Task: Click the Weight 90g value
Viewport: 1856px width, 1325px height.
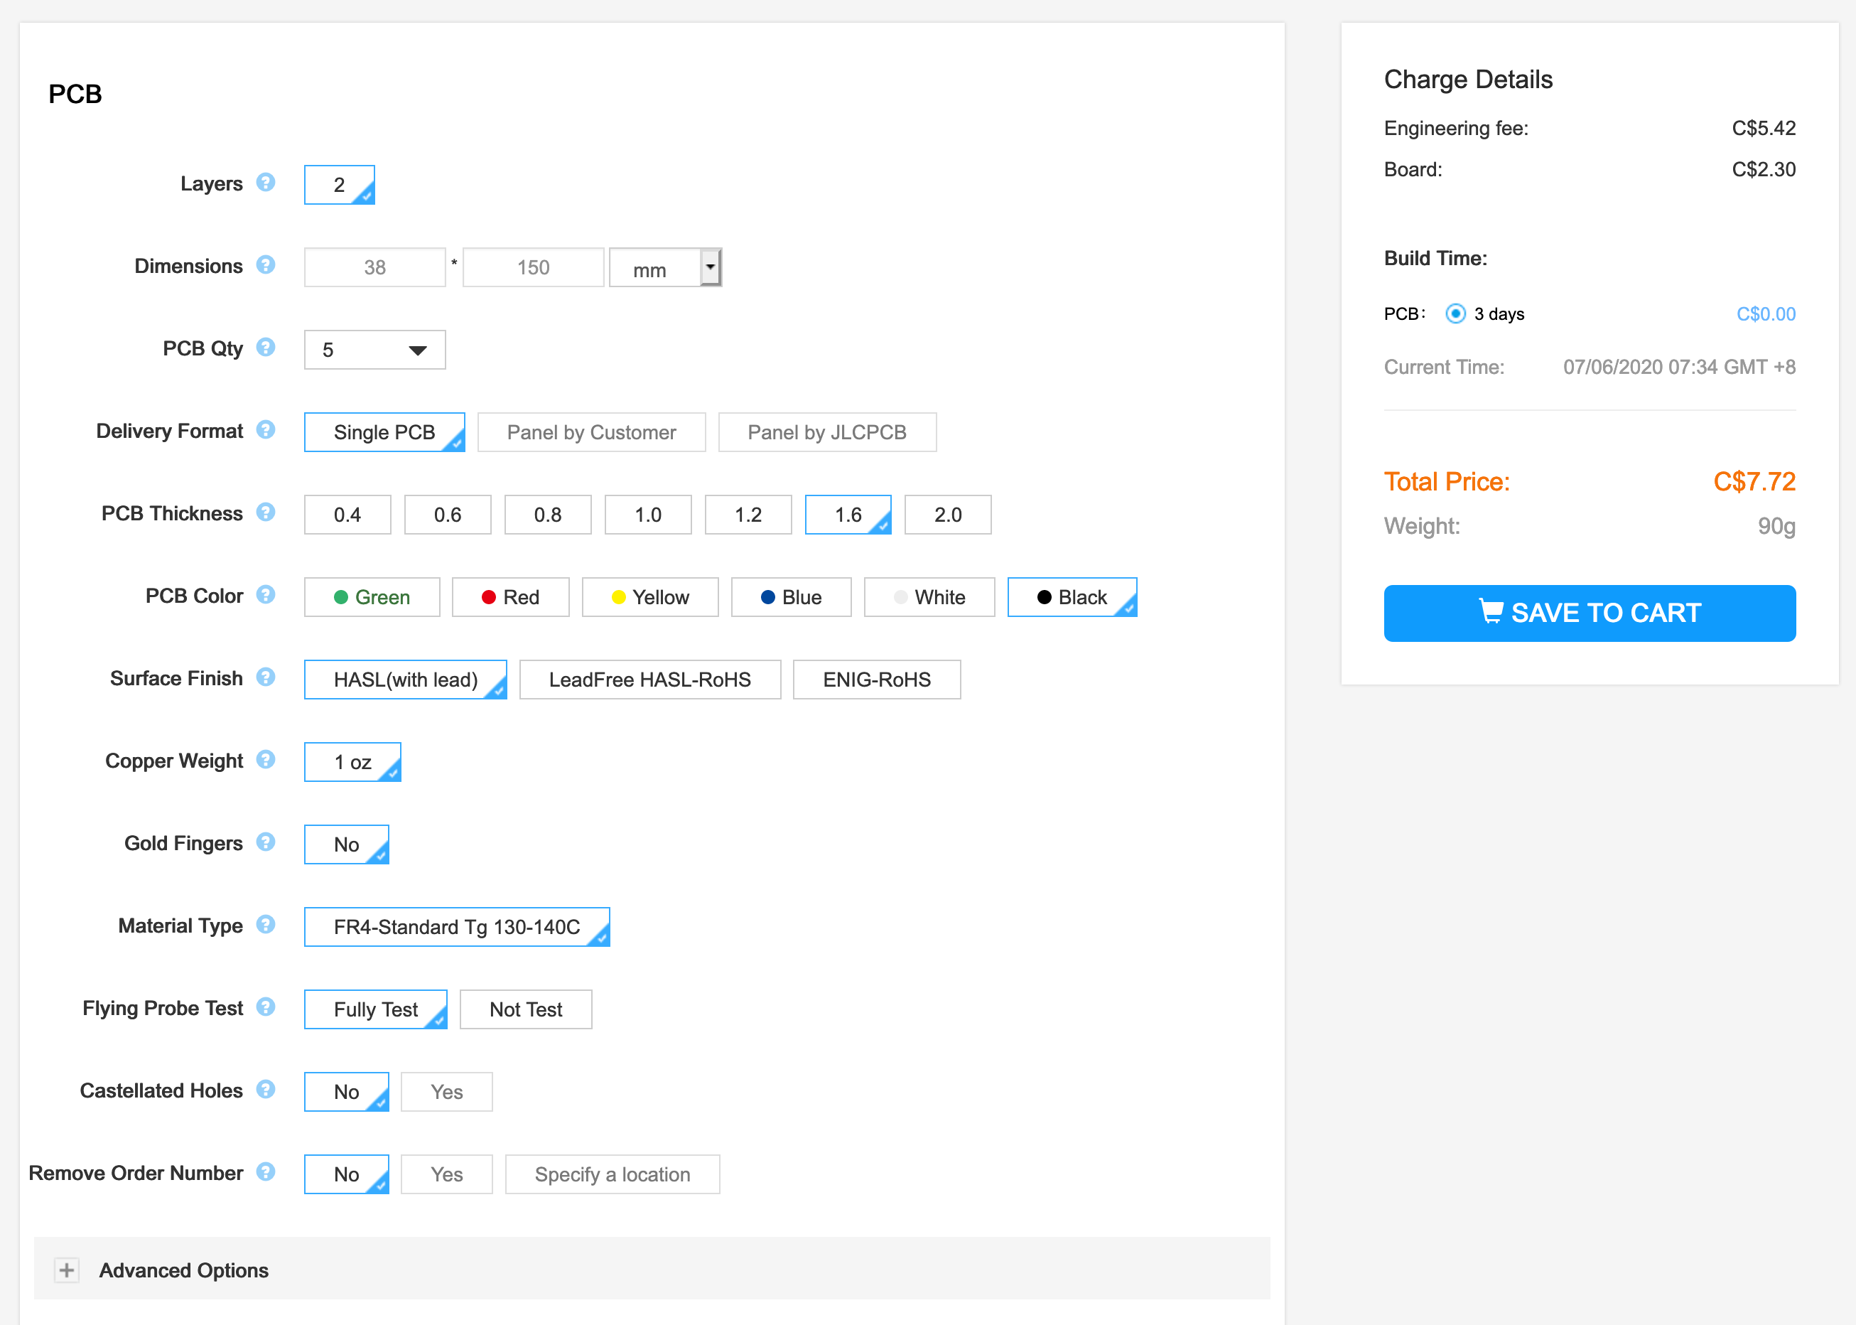Action: (1776, 526)
